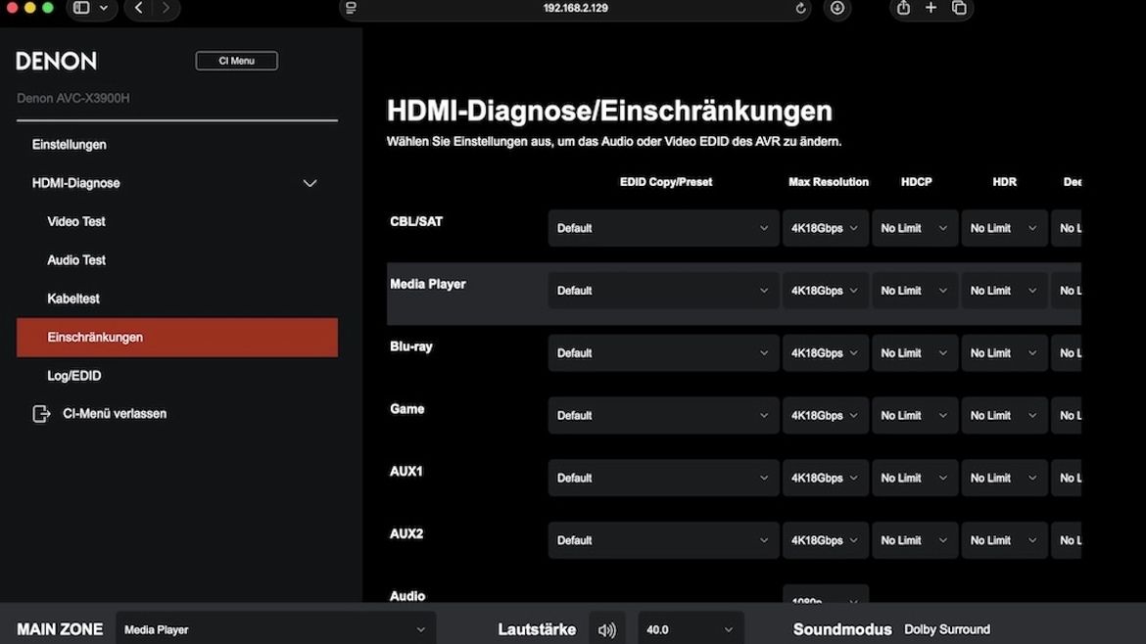Open CBL/SAT Max Resolution dropdown
This screenshot has height=644, width=1146.
coord(825,228)
